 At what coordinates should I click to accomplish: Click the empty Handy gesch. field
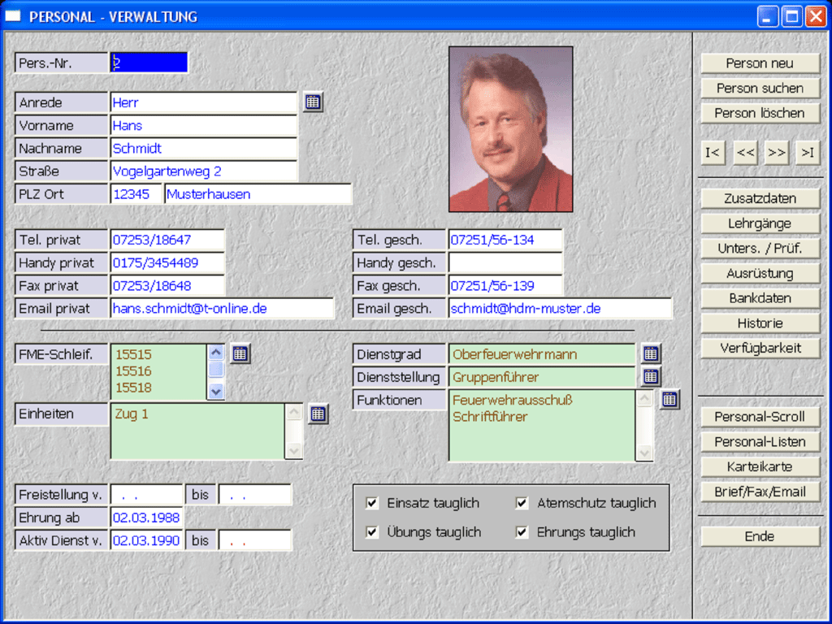(x=505, y=262)
